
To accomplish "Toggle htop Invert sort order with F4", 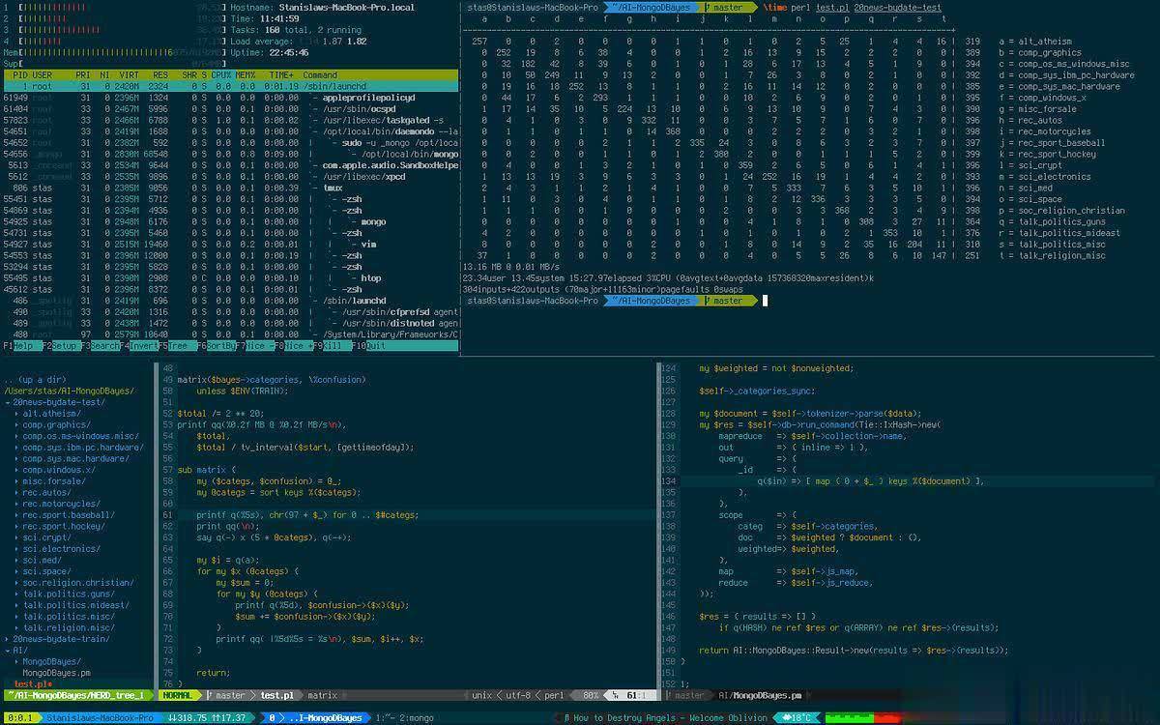I will click(142, 345).
